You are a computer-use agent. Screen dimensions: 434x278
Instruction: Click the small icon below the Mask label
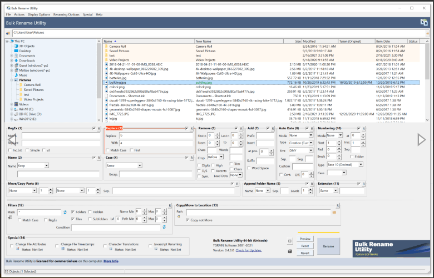(x=10, y=218)
